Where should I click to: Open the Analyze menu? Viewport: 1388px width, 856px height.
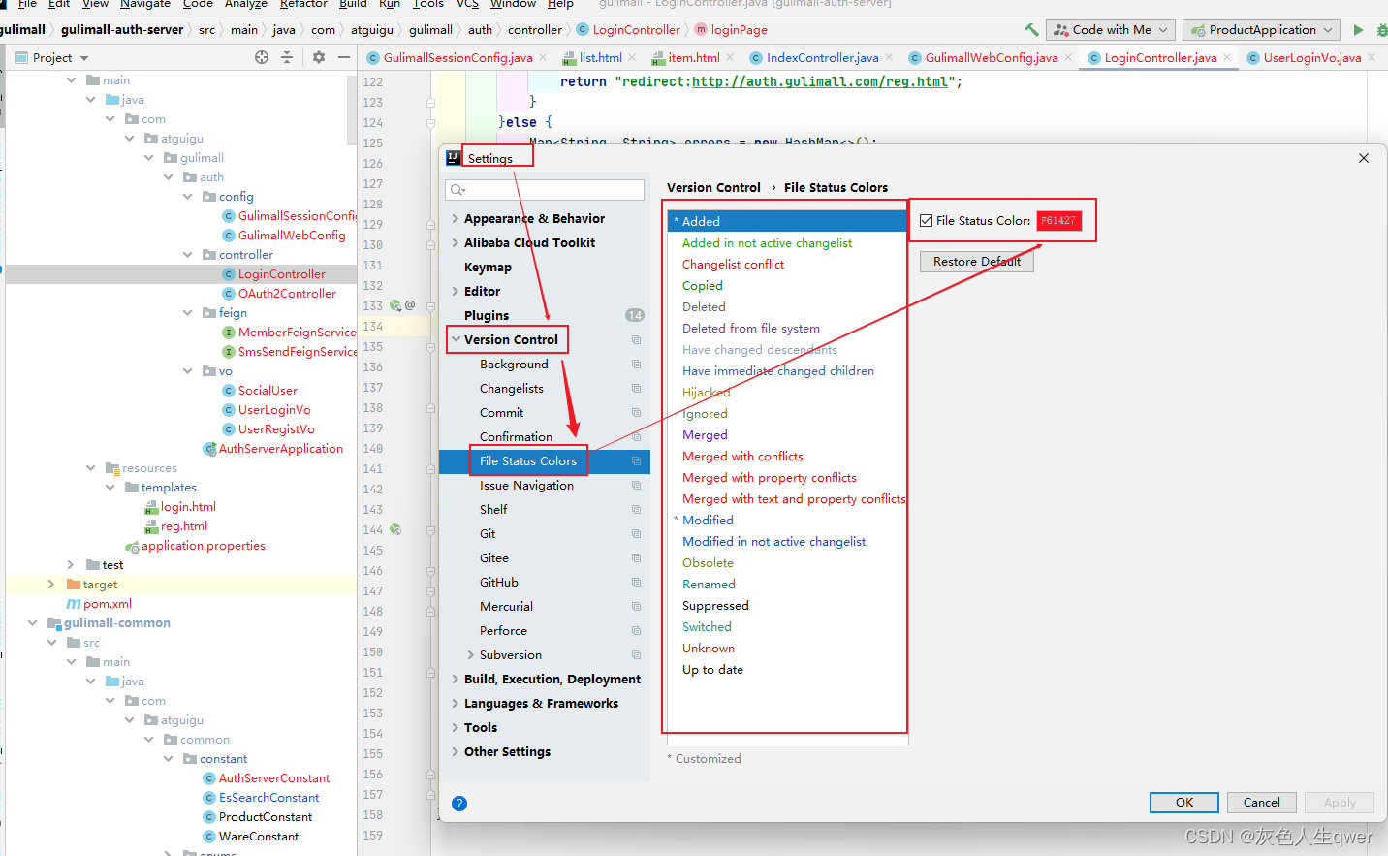(246, 4)
